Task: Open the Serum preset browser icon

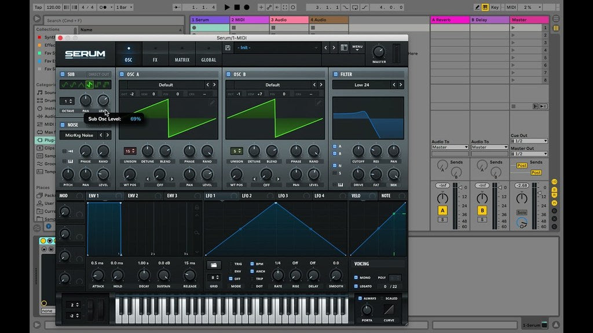Action: [x=344, y=48]
